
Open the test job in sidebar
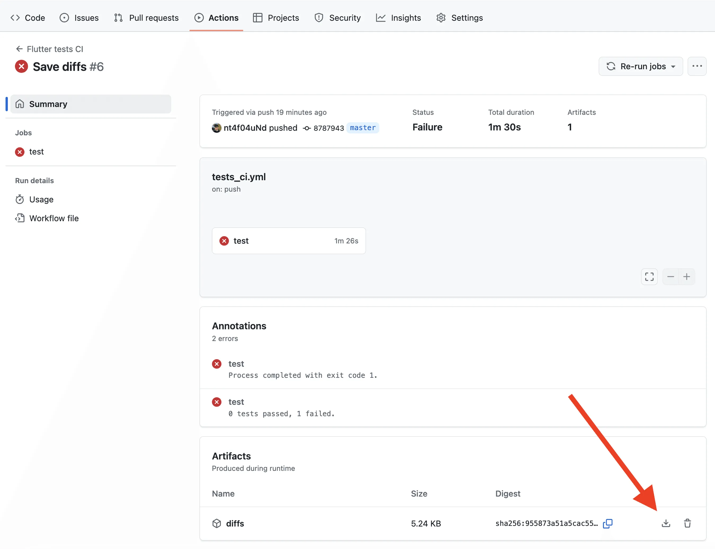coord(29,152)
